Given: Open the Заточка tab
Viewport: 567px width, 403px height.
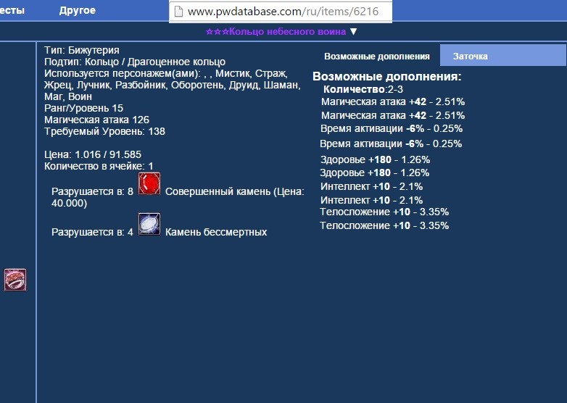Looking at the screenshot, I should point(503,55).
